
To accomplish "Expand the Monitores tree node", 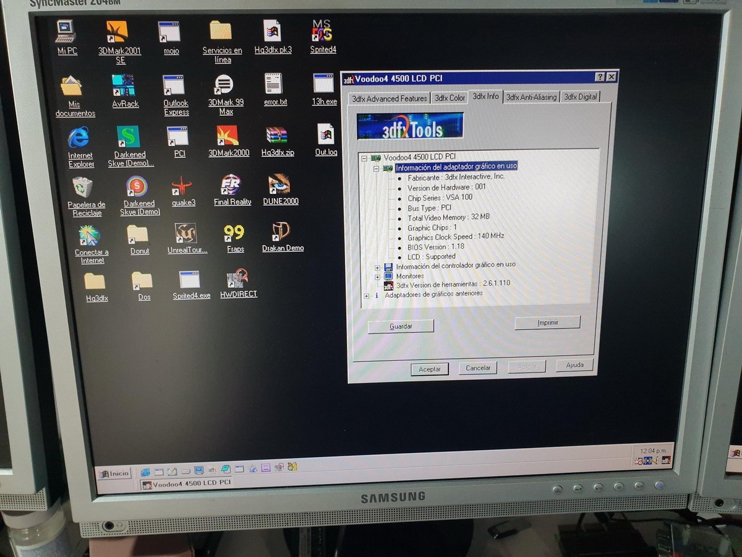I will (x=377, y=276).
